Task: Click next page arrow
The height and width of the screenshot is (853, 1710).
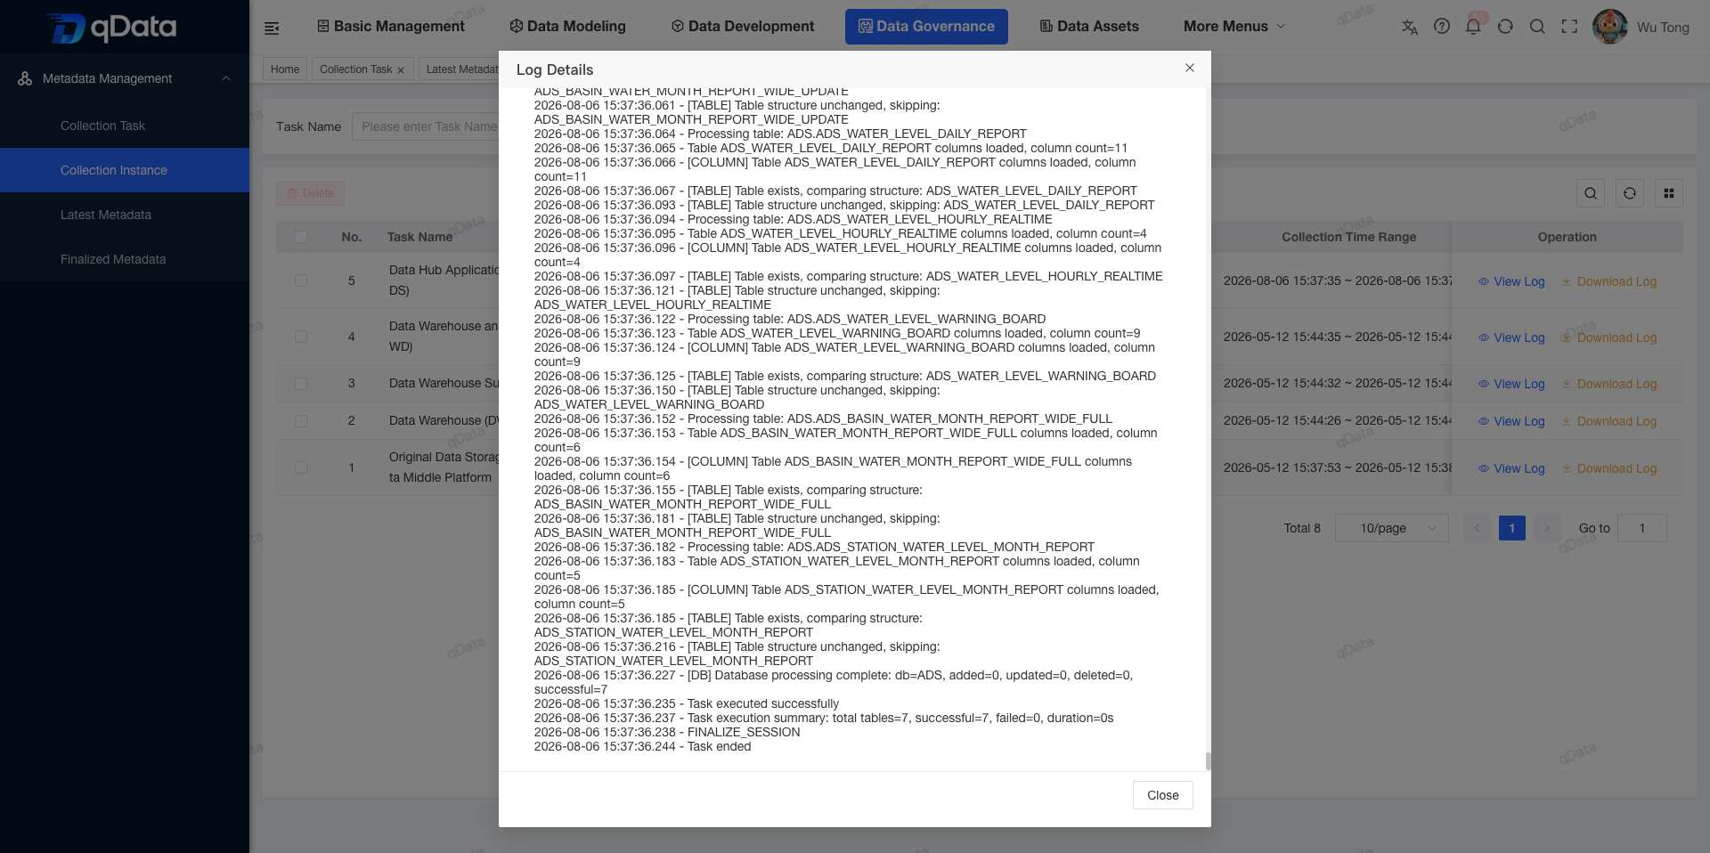Action: (1546, 528)
